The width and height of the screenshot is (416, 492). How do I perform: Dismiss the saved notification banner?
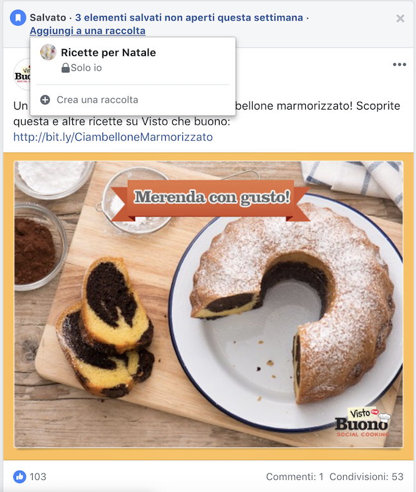[x=400, y=19]
